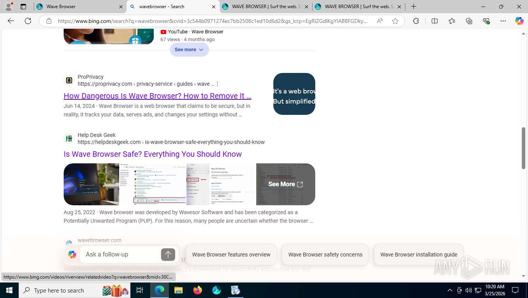
Task: Open Task View on the taskbar
Action: click(140, 290)
